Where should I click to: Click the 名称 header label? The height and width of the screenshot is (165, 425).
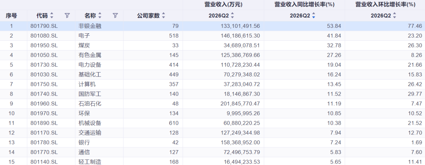pyautogui.click(x=90, y=16)
